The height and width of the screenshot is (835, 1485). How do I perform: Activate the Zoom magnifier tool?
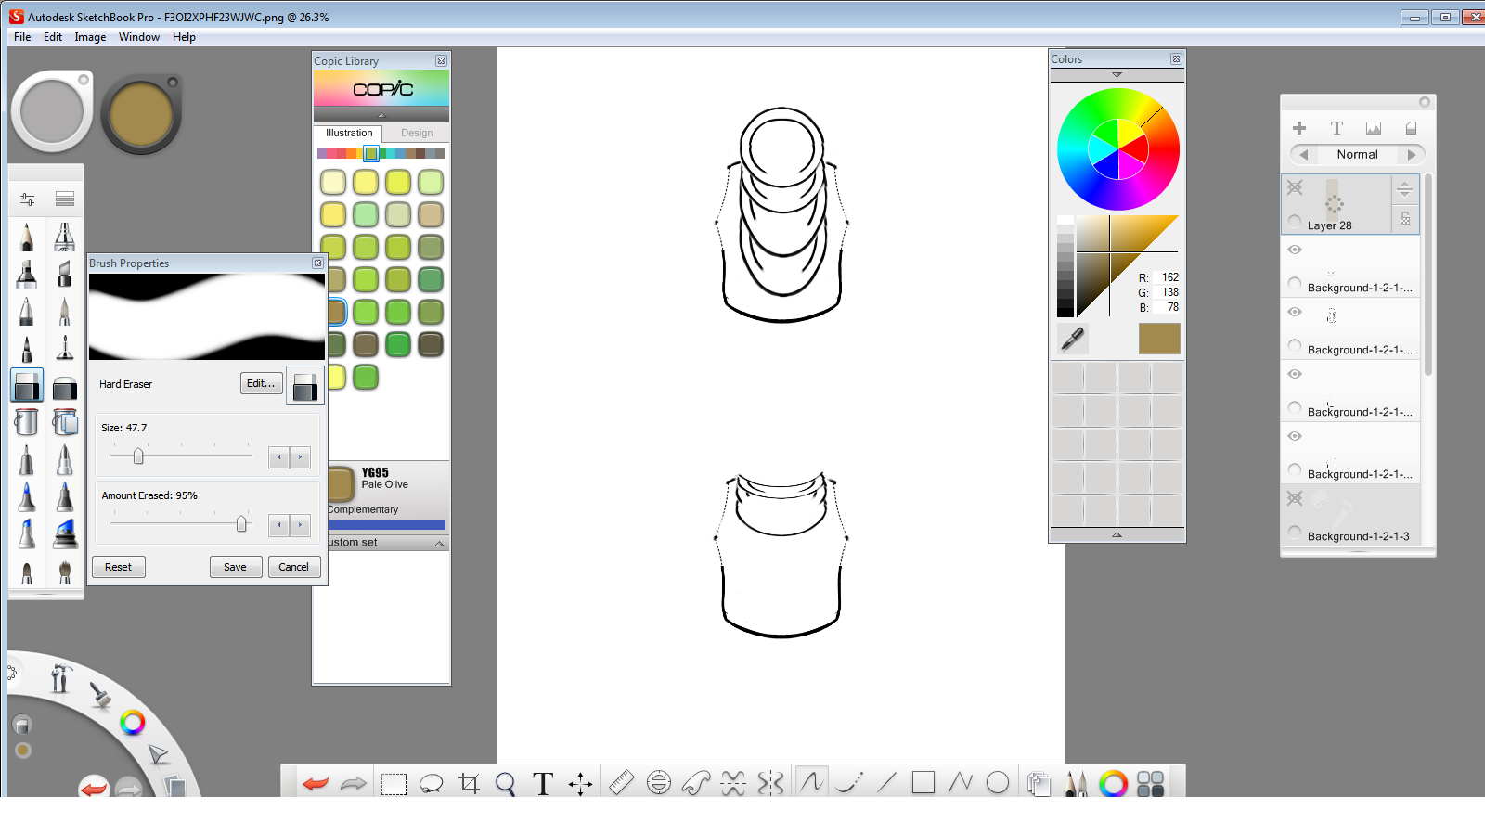[506, 784]
